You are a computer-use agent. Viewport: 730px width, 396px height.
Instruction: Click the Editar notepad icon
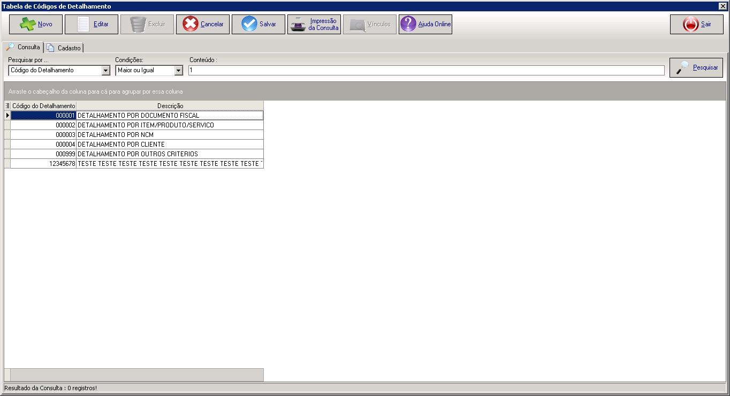click(83, 24)
